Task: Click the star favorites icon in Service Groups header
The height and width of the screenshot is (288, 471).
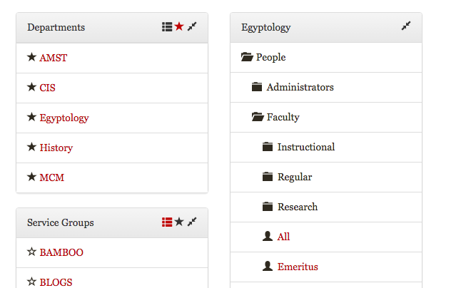Action: tap(179, 222)
